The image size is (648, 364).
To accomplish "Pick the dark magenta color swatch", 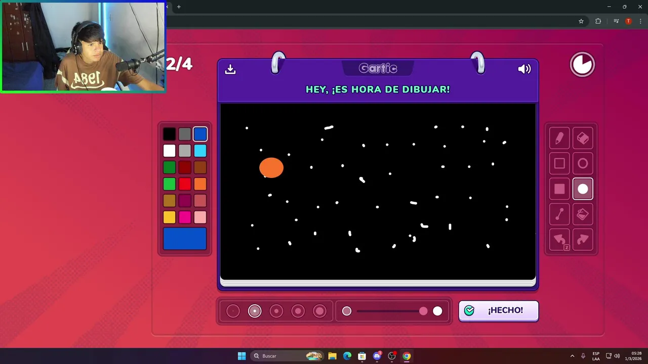I will coord(185,201).
